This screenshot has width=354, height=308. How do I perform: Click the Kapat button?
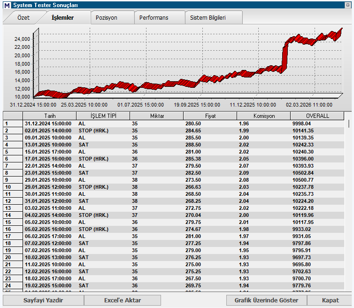(x=331, y=300)
